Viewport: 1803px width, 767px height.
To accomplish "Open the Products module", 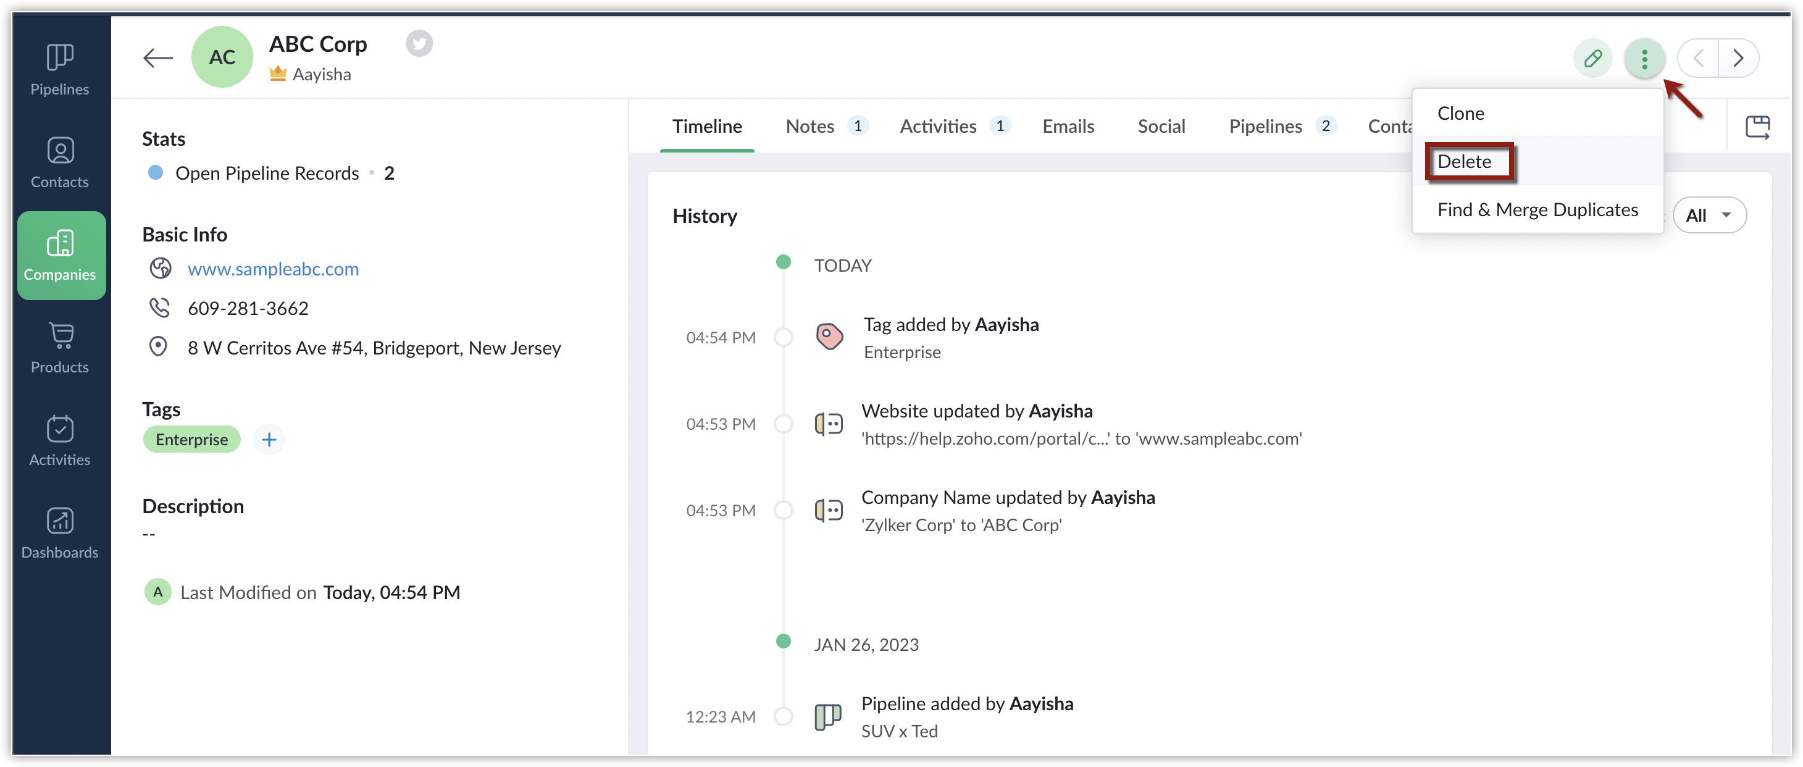I will tap(60, 348).
